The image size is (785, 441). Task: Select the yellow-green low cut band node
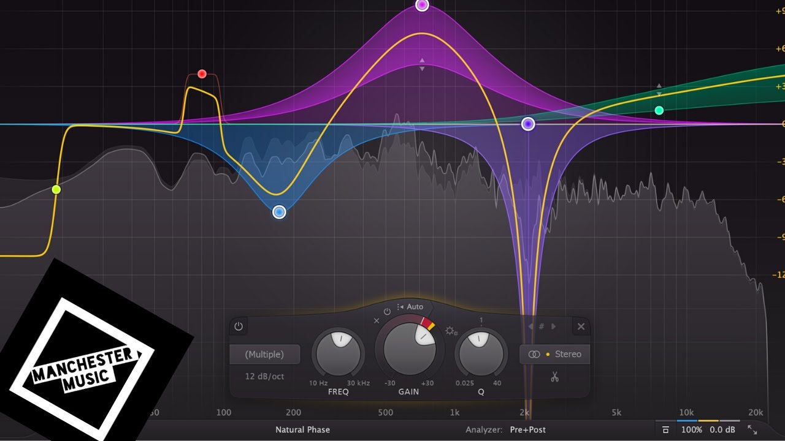[x=56, y=189]
